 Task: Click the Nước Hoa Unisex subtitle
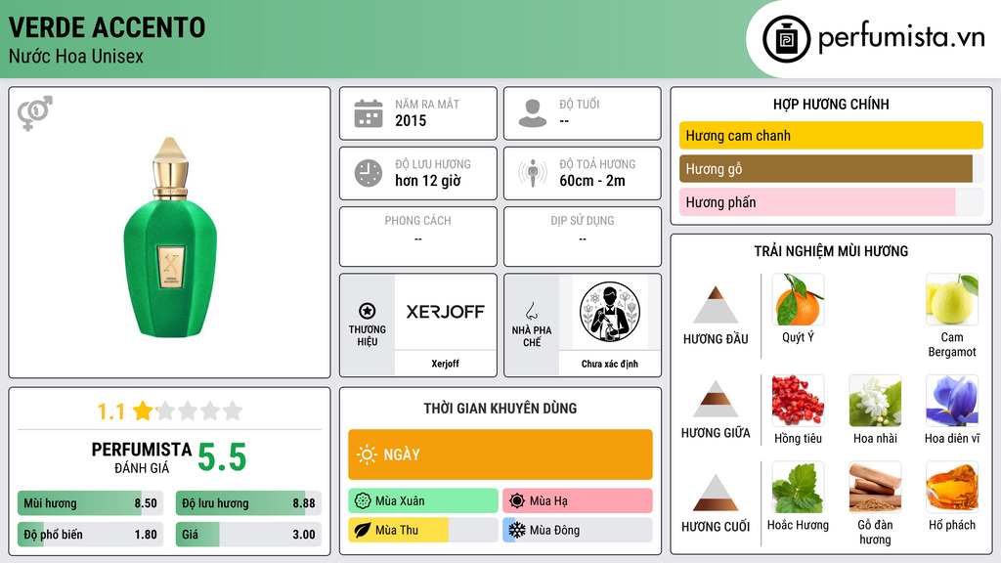[76, 56]
